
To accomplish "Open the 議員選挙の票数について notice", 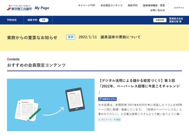I will 120,37.
